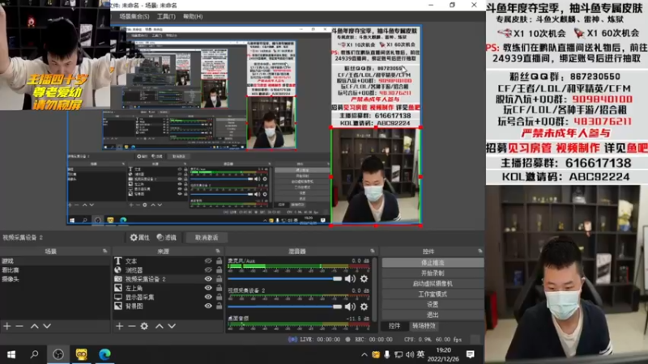
Task: Click the 开始录制 start recording button
Action: tap(433, 273)
